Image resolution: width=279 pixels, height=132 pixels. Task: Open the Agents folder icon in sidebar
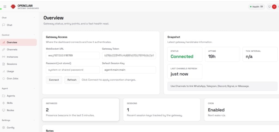click(4, 96)
